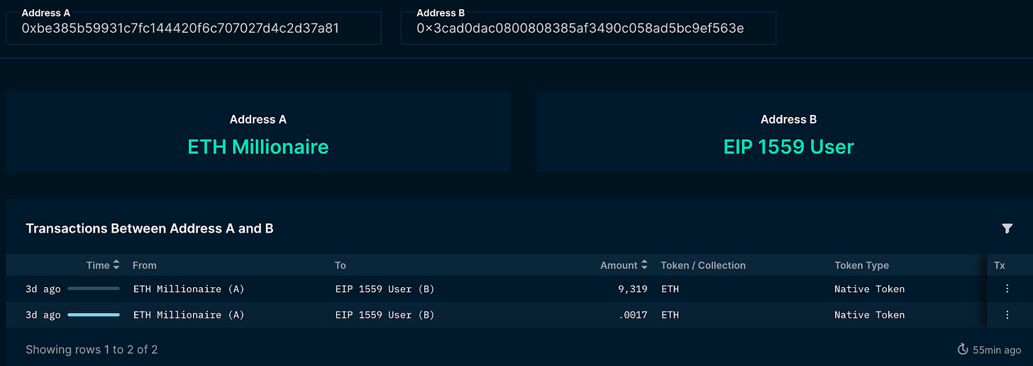
Task: Click ETH Millionaire (A) in the second row
Action: (189, 315)
